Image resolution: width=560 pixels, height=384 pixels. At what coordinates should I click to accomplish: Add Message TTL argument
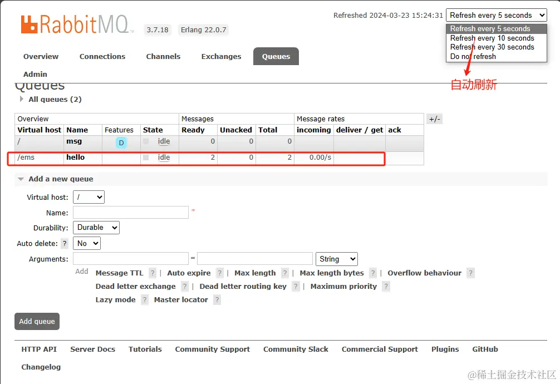119,273
